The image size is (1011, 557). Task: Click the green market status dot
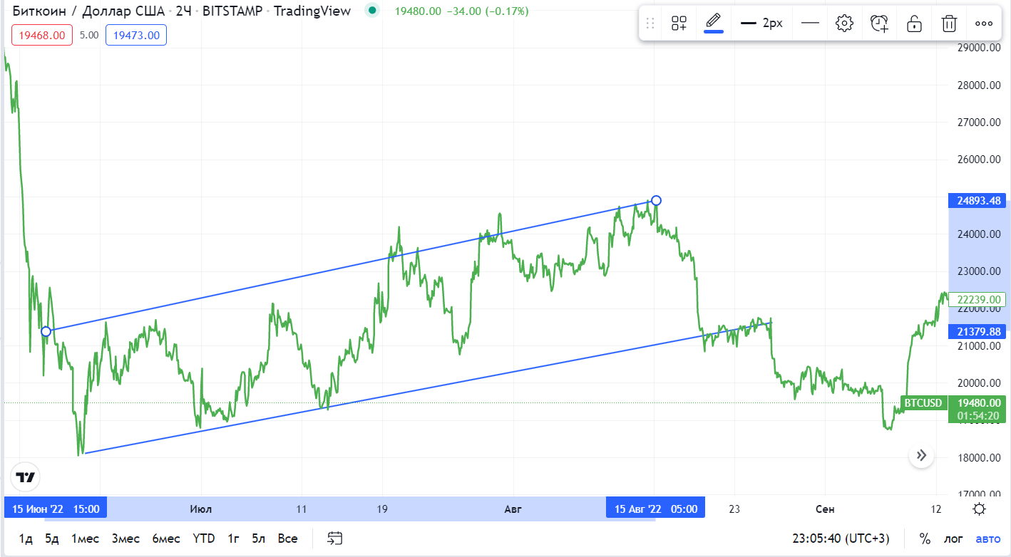(x=371, y=11)
